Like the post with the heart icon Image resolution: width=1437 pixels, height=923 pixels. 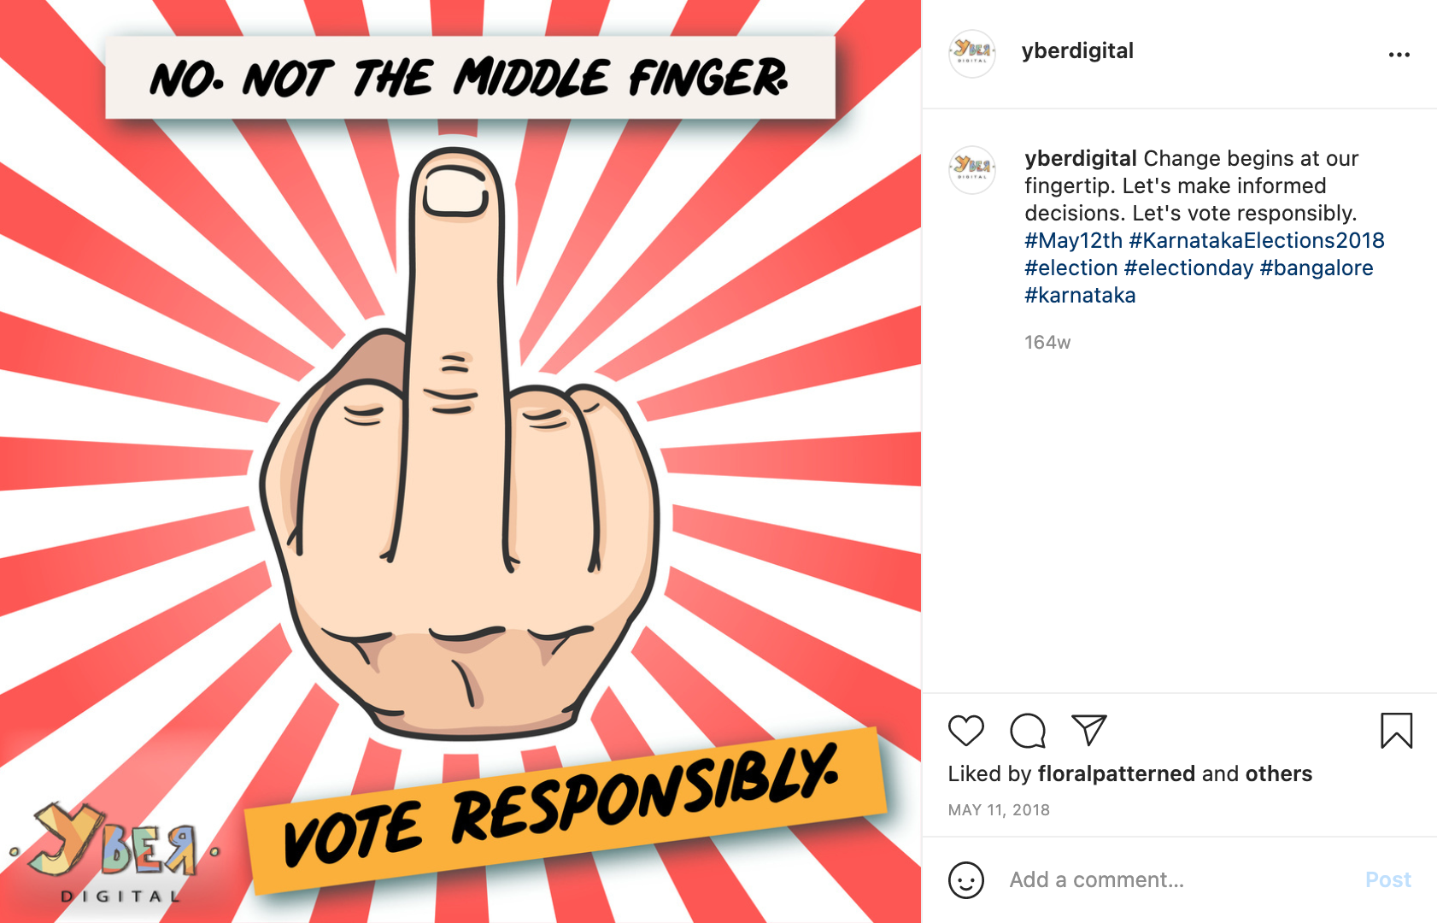[966, 731]
